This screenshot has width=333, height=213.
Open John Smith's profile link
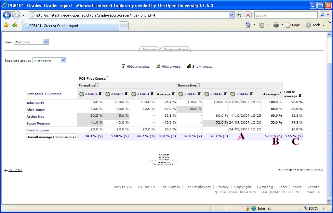35,103
